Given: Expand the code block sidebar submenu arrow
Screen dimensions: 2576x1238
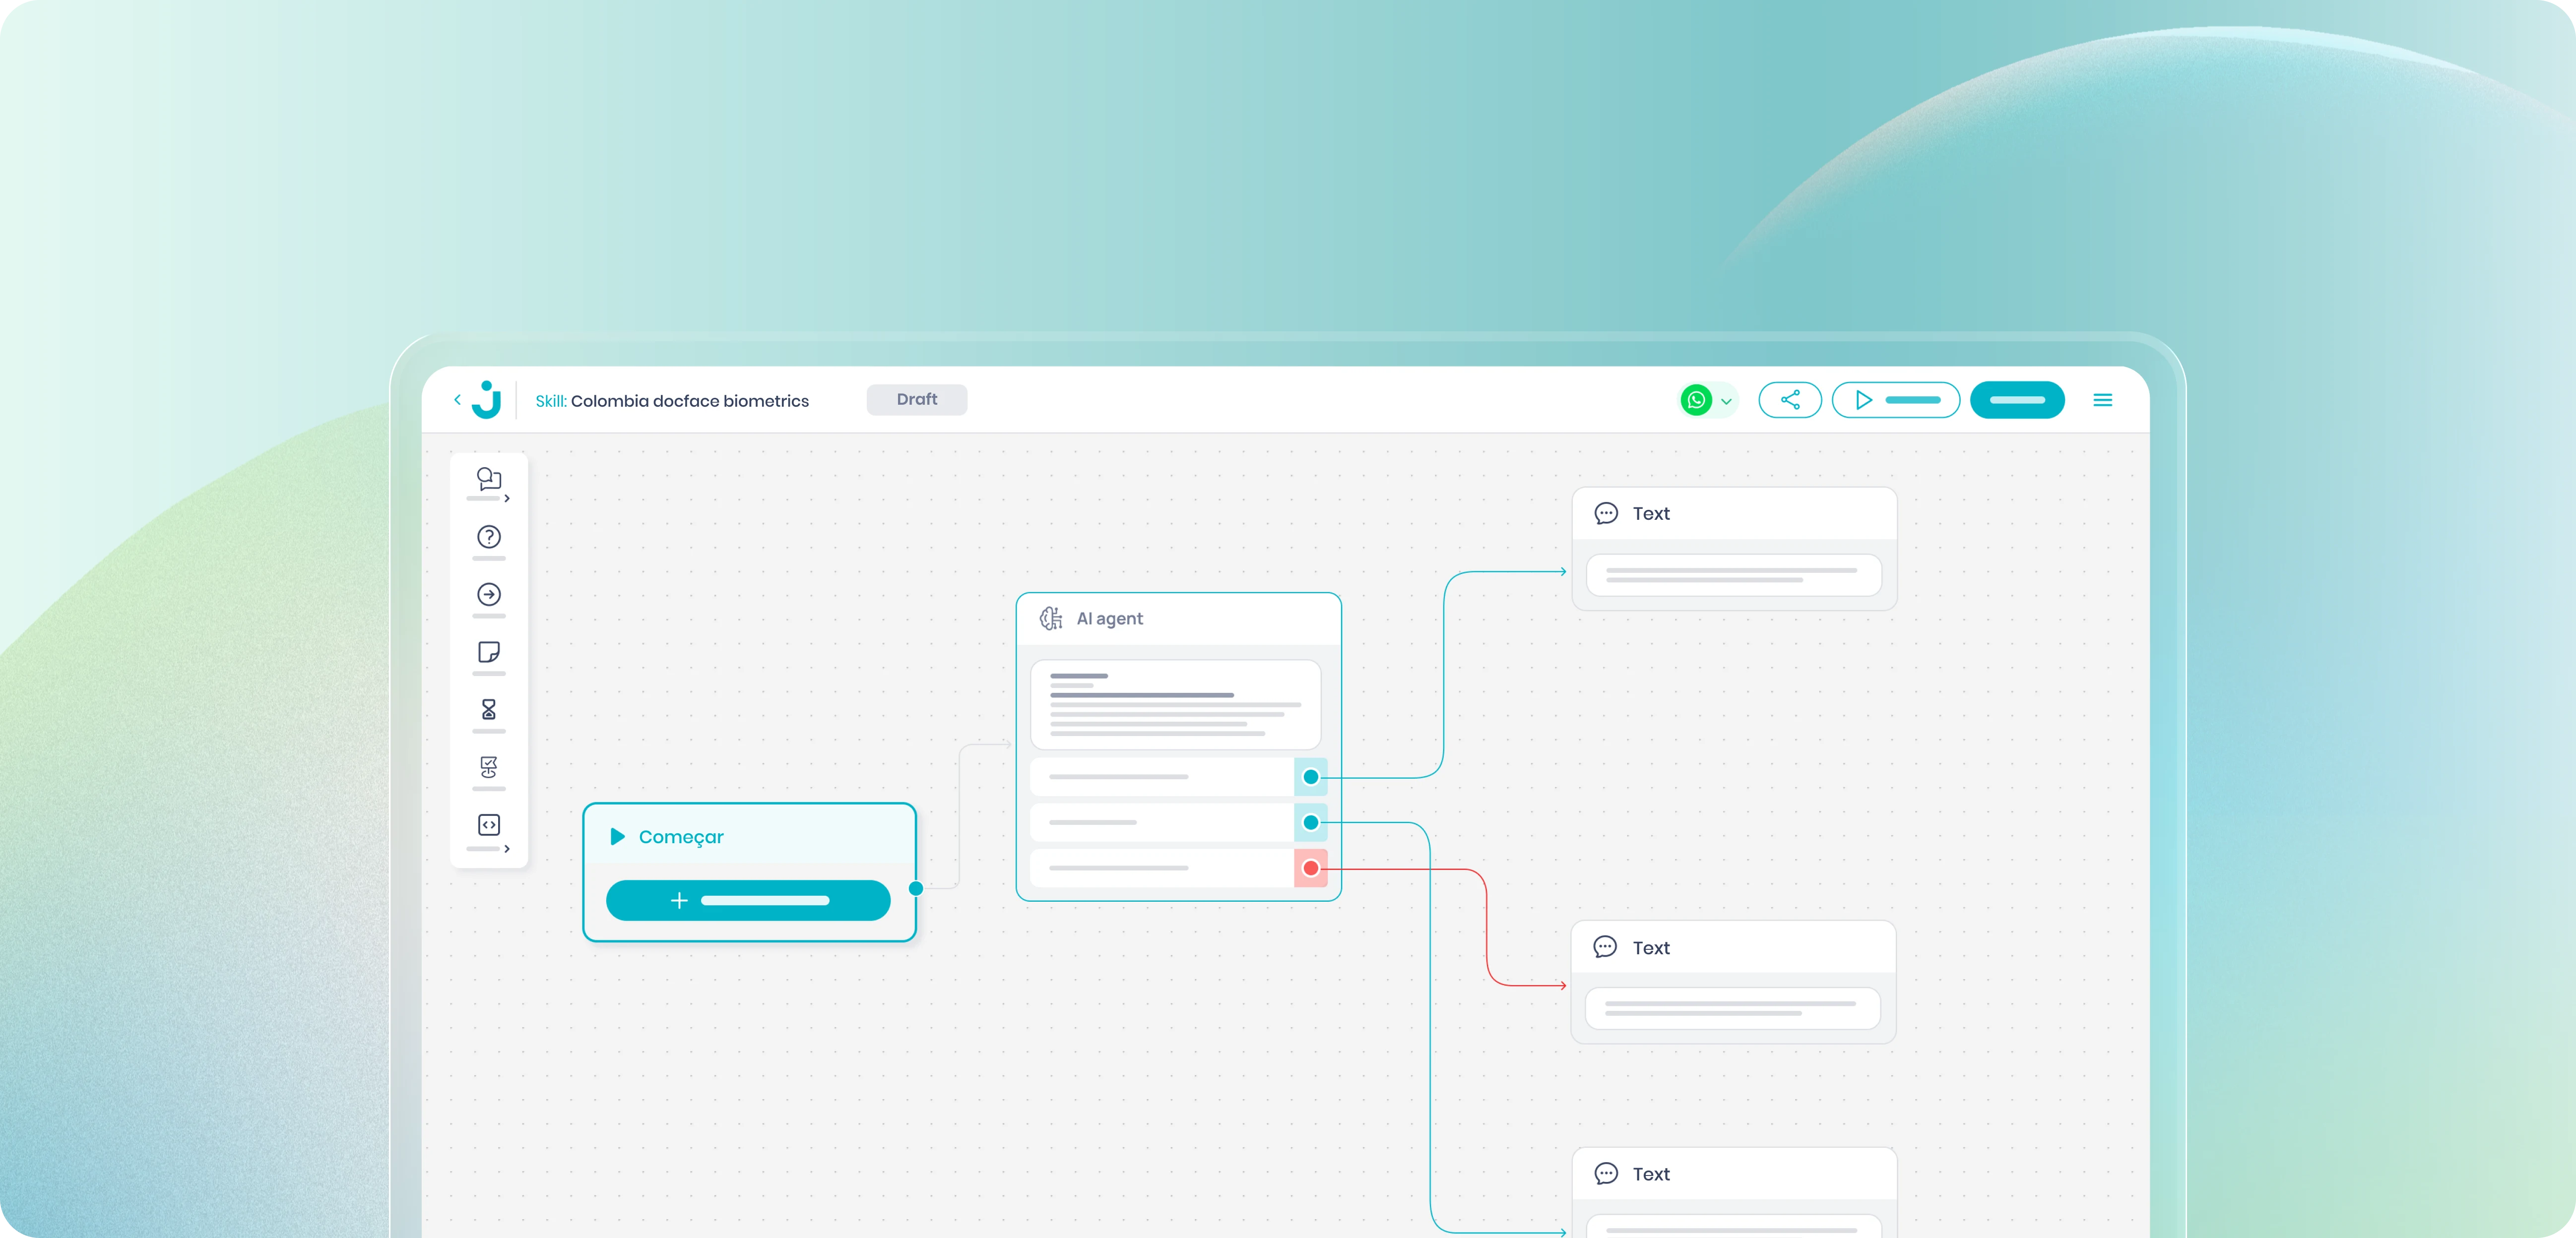Looking at the screenshot, I should pos(507,849).
